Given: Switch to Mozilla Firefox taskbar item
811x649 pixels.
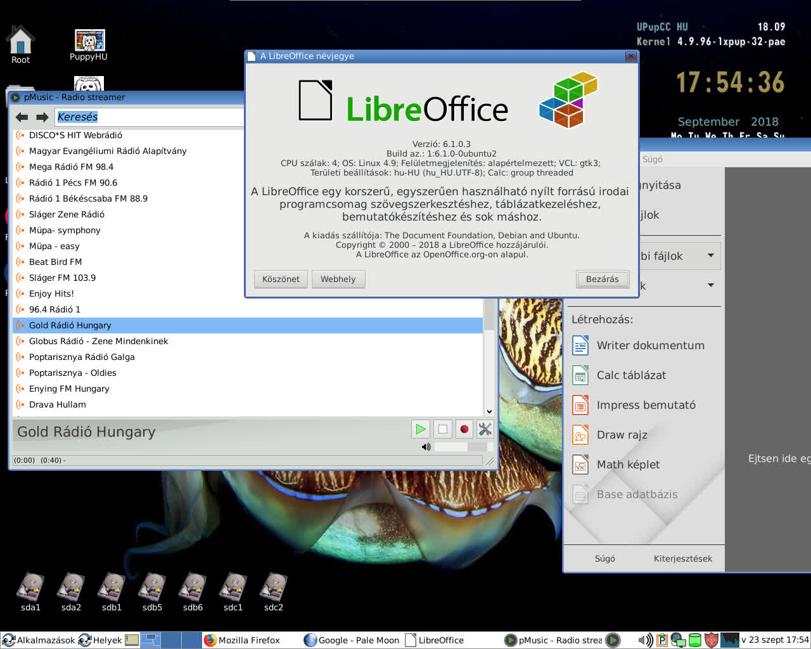Looking at the screenshot, I should coord(251,640).
